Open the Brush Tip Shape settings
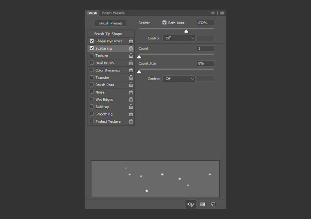Screen dimensions: 311x219 [x=108, y=34]
